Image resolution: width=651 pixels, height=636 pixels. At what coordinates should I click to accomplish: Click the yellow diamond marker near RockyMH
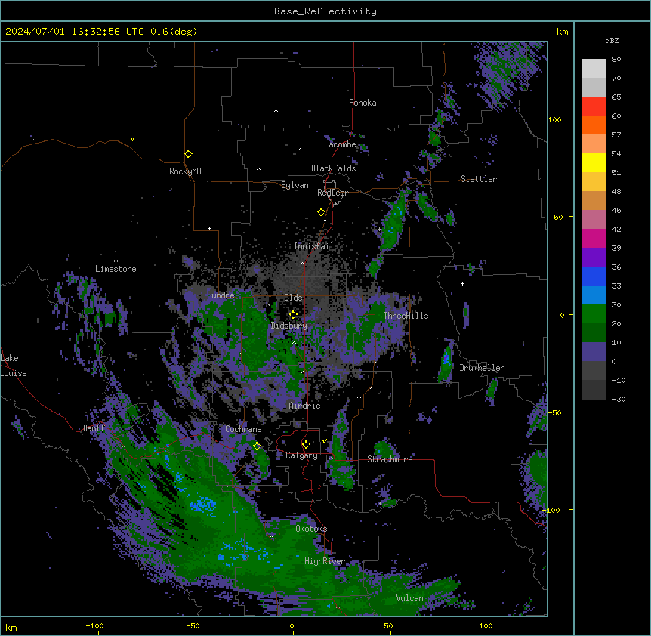point(188,154)
